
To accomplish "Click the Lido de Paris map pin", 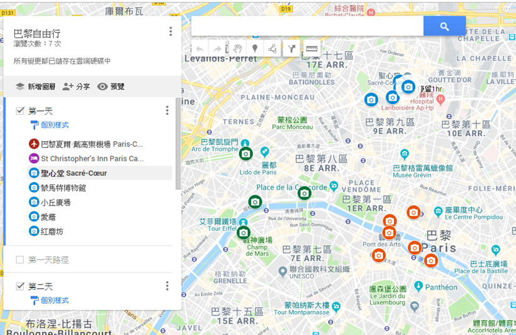I will (x=265, y=152).
